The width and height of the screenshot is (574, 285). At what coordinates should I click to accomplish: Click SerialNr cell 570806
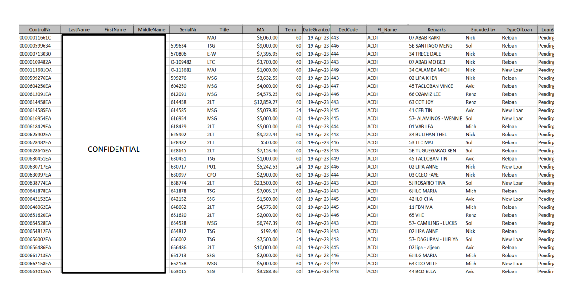[x=188, y=54]
